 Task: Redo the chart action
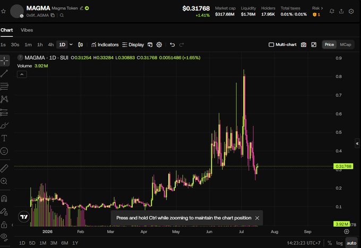click(x=182, y=45)
